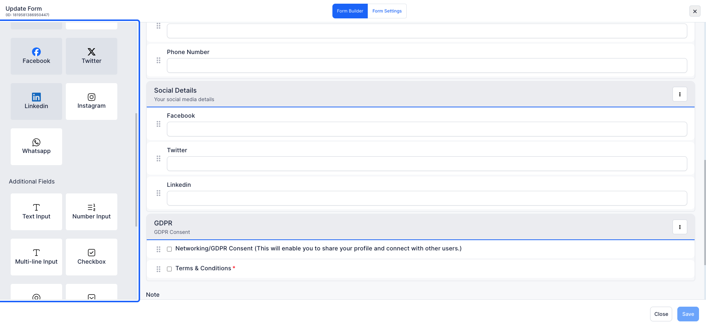The height and width of the screenshot is (328, 706).
Task: Click 'Your social media details' subtitle
Action: [x=184, y=99]
